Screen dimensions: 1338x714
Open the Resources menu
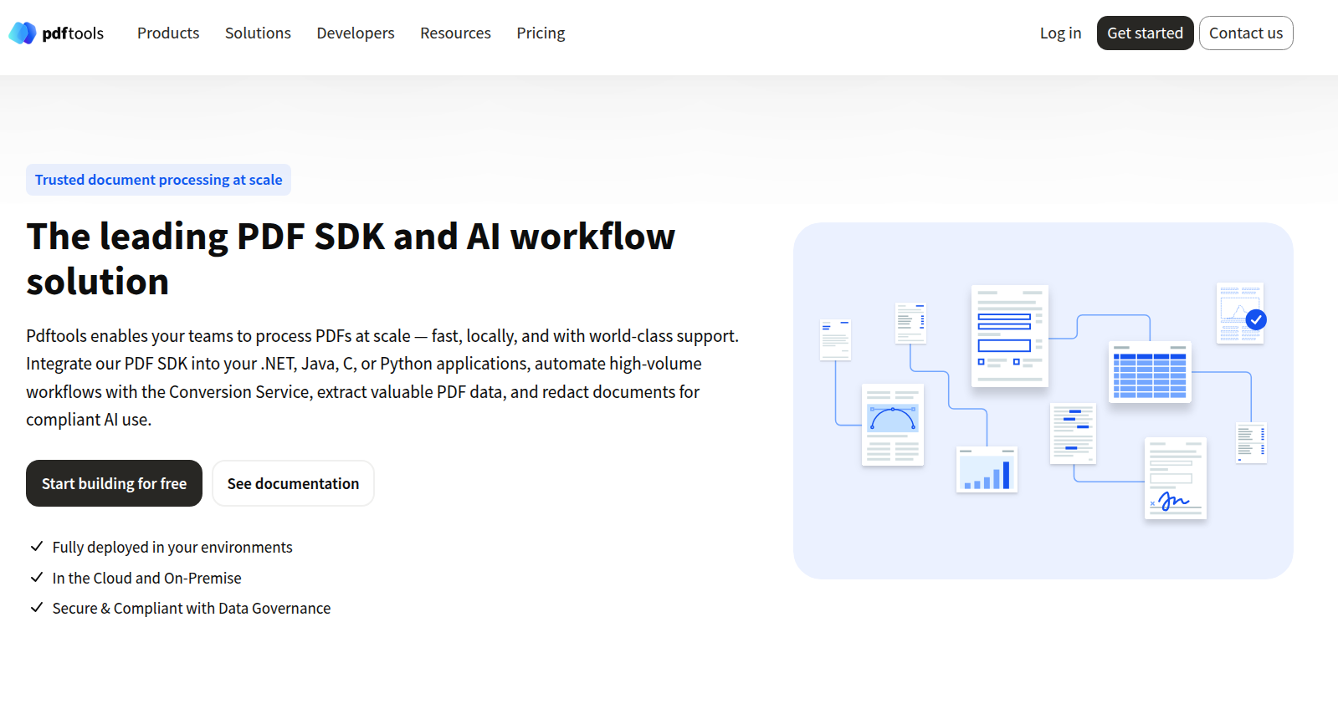coord(455,33)
